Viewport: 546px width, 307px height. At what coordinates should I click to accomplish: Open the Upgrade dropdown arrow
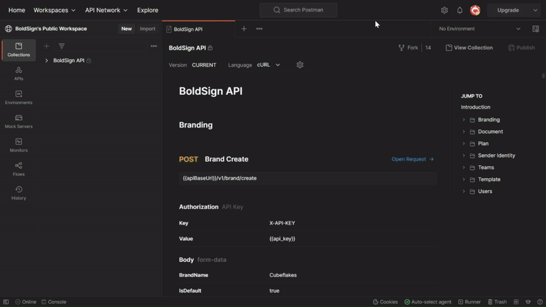point(535,10)
